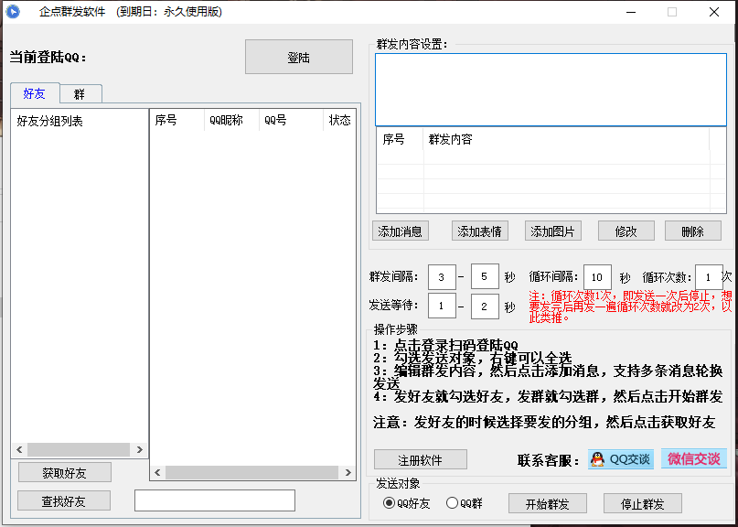The width and height of the screenshot is (738, 527).
Task: Select the 好友分组列表 entry
Action: [50, 121]
